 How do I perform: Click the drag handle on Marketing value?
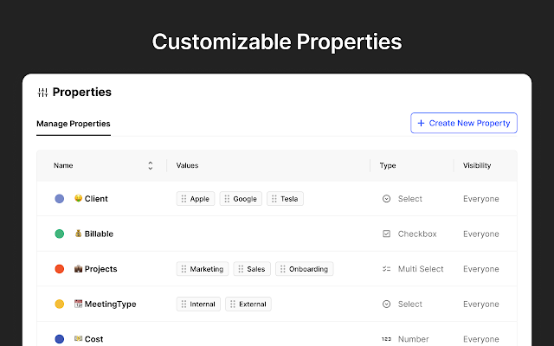[184, 269]
